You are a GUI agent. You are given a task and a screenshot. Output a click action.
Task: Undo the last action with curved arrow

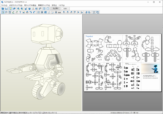click(31, 12)
